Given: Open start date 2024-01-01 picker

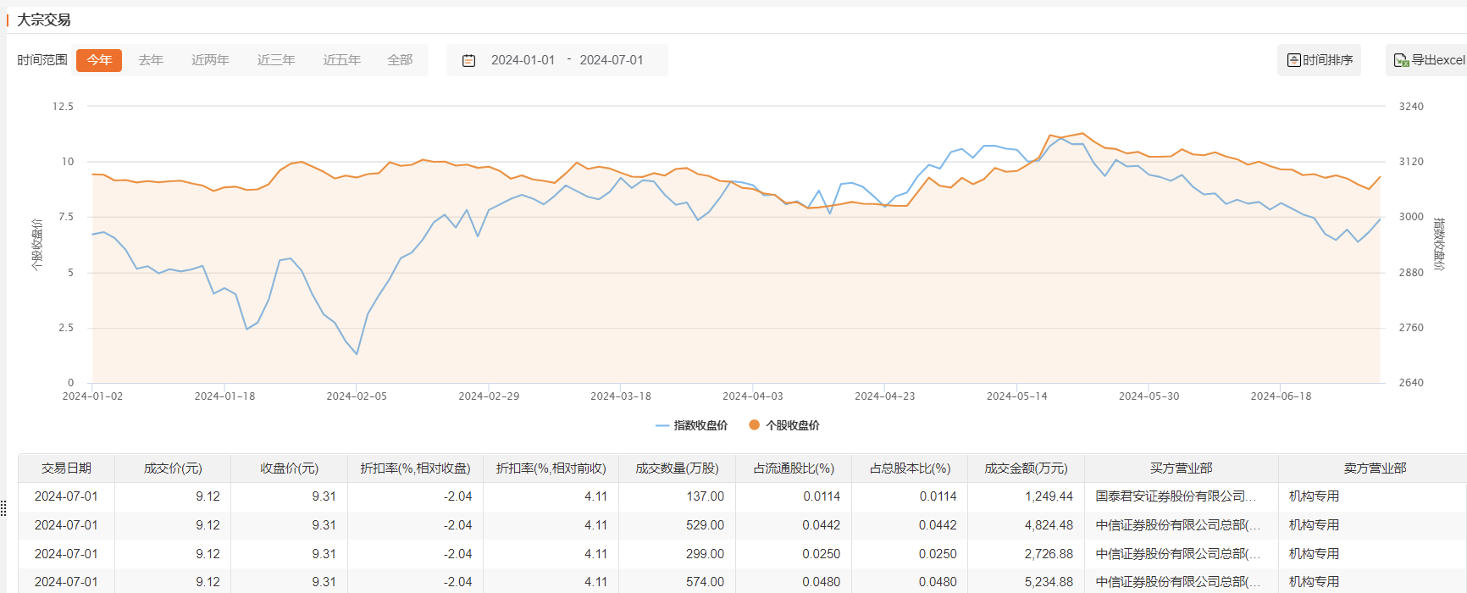Looking at the screenshot, I should pos(523,60).
